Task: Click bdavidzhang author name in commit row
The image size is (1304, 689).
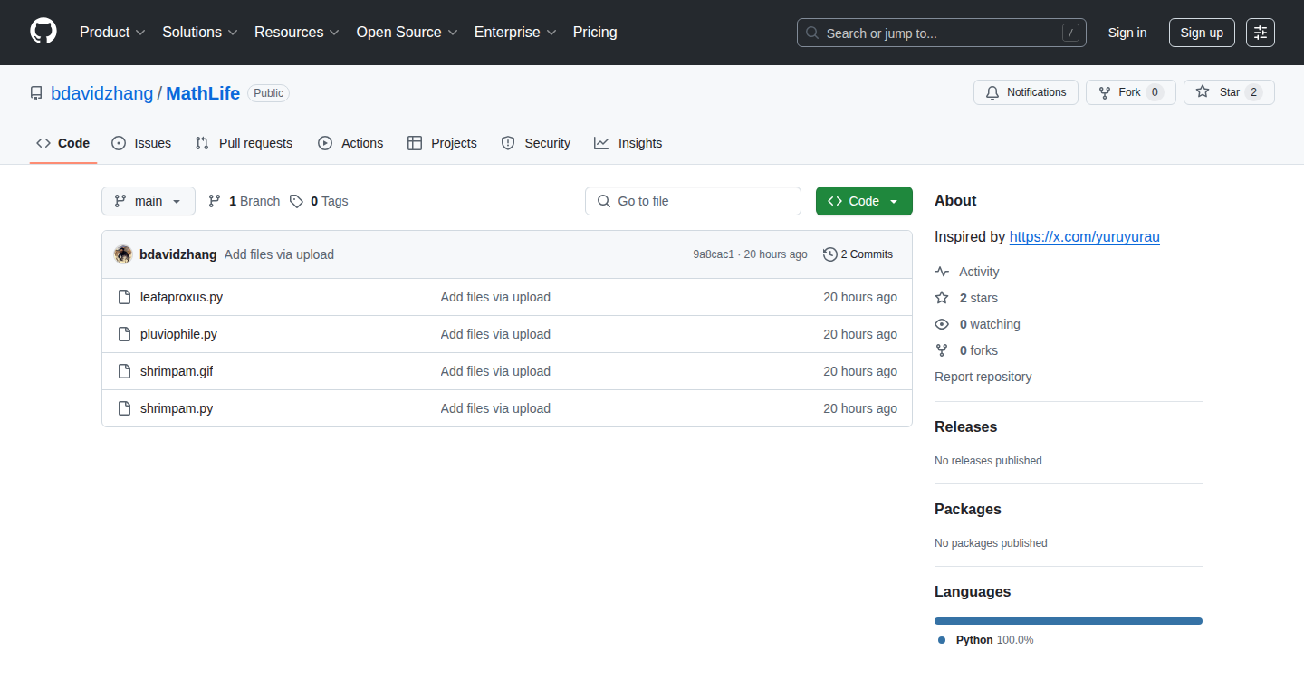Action: (x=178, y=254)
